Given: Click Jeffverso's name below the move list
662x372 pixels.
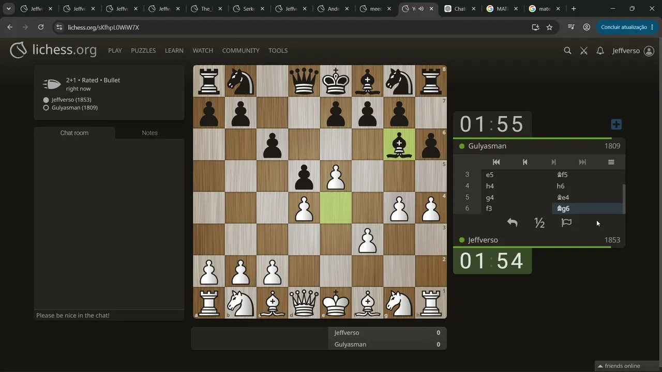Looking at the screenshot, I should [483, 240].
